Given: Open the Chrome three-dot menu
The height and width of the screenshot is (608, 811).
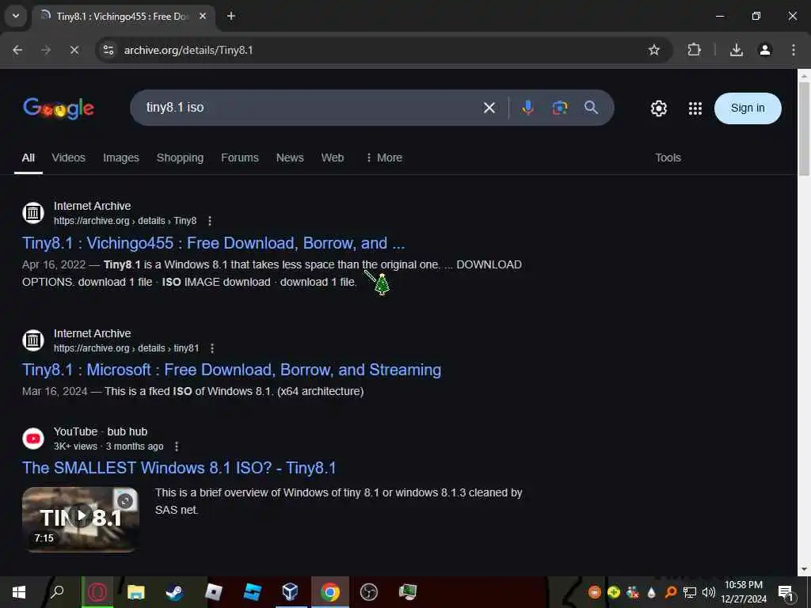Looking at the screenshot, I should point(793,50).
